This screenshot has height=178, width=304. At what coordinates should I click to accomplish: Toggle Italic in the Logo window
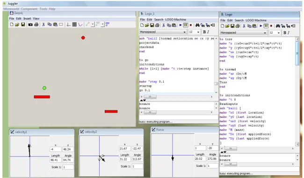(x=289, y=33)
